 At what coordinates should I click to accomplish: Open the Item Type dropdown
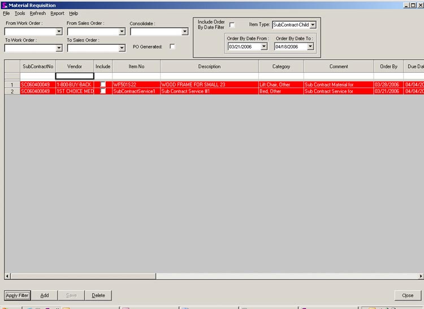(x=313, y=25)
